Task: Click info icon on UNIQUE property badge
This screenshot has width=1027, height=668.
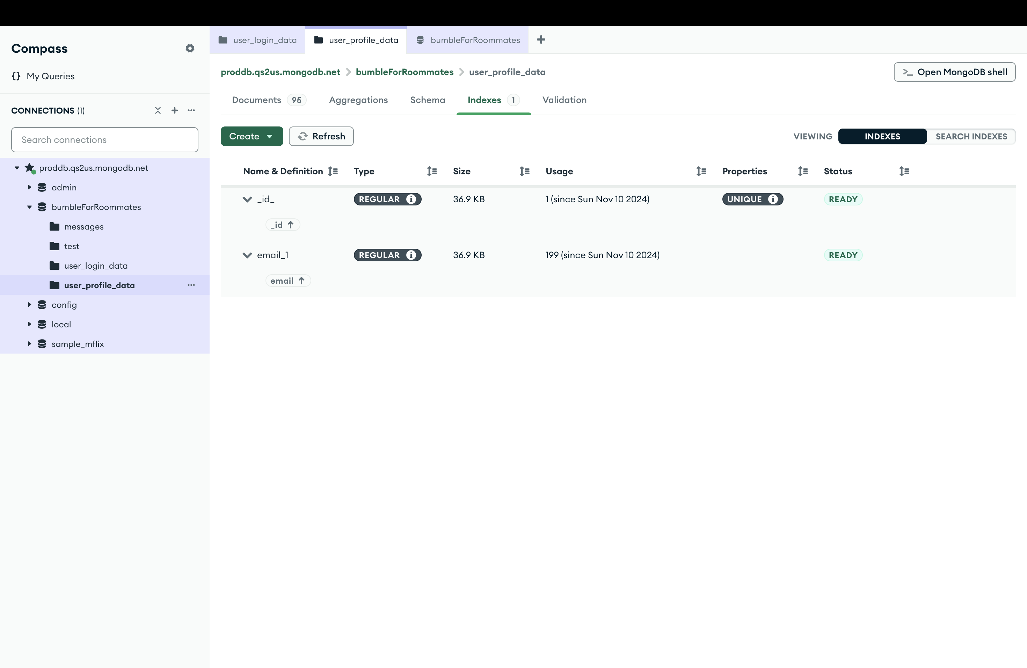Action: [773, 199]
